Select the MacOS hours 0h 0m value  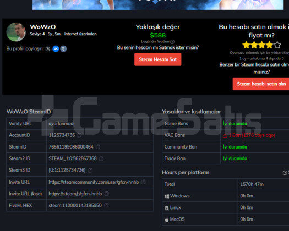click(247, 219)
